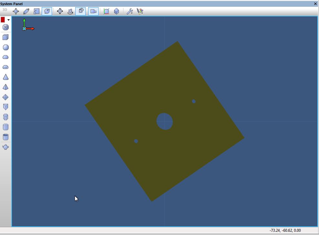Add a teapot primitive

tap(5, 147)
